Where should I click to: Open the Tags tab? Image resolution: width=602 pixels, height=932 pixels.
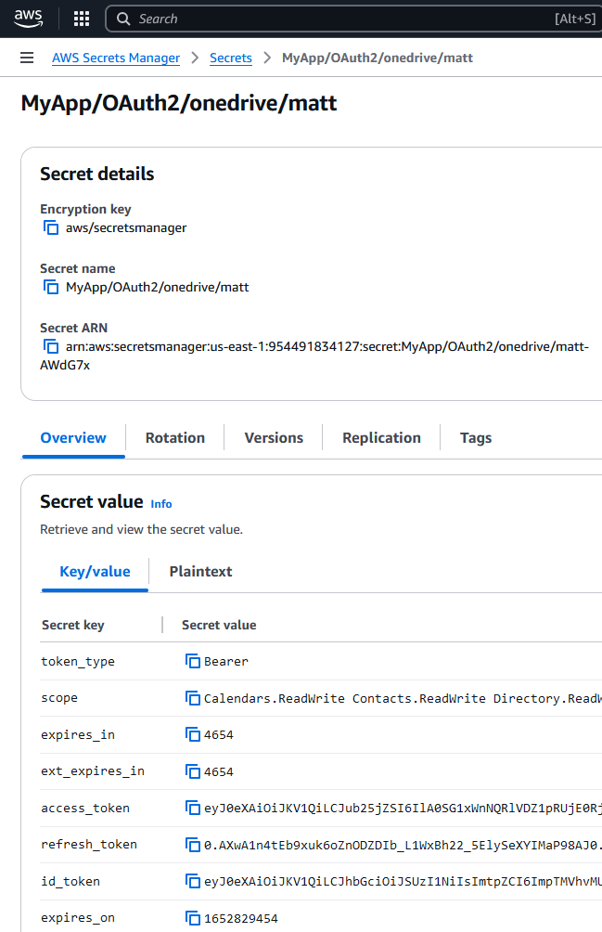(476, 438)
